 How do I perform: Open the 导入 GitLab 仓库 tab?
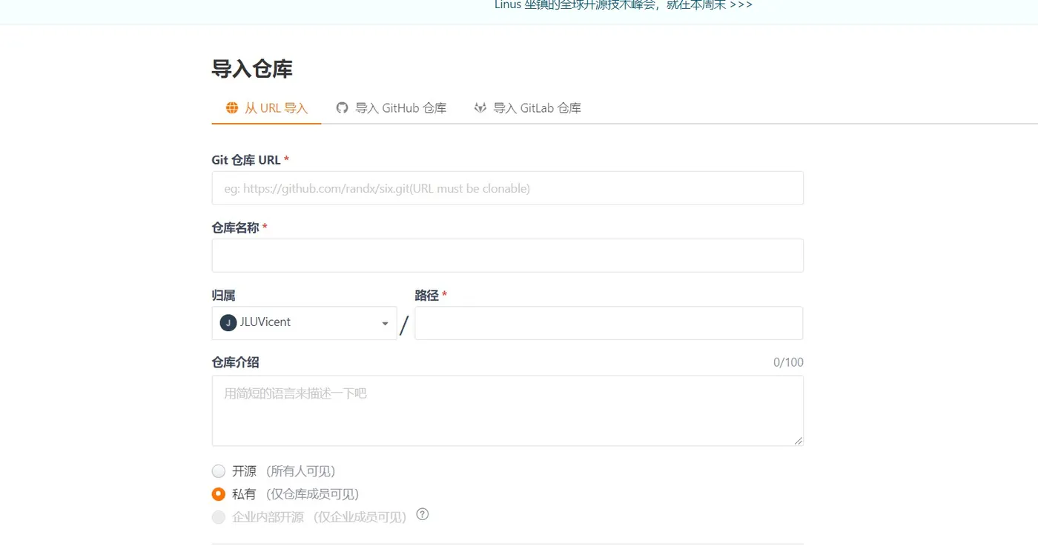[x=528, y=108]
